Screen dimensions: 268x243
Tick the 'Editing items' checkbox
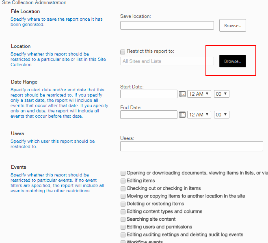pos(123,181)
